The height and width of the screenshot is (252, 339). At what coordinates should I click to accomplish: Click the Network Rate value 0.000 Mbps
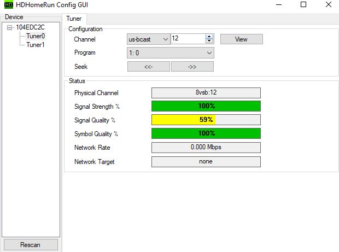pyautogui.click(x=206, y=148)
